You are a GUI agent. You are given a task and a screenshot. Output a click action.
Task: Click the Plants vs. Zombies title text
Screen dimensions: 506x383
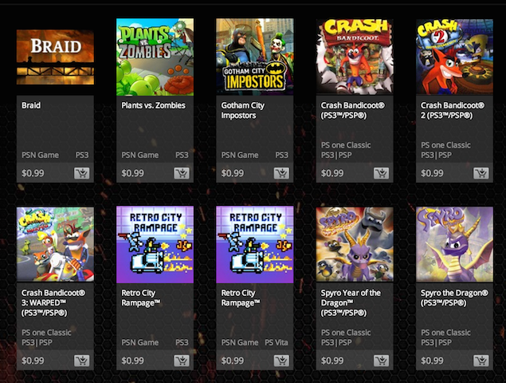pyautogui.click(x=153, y=105)
